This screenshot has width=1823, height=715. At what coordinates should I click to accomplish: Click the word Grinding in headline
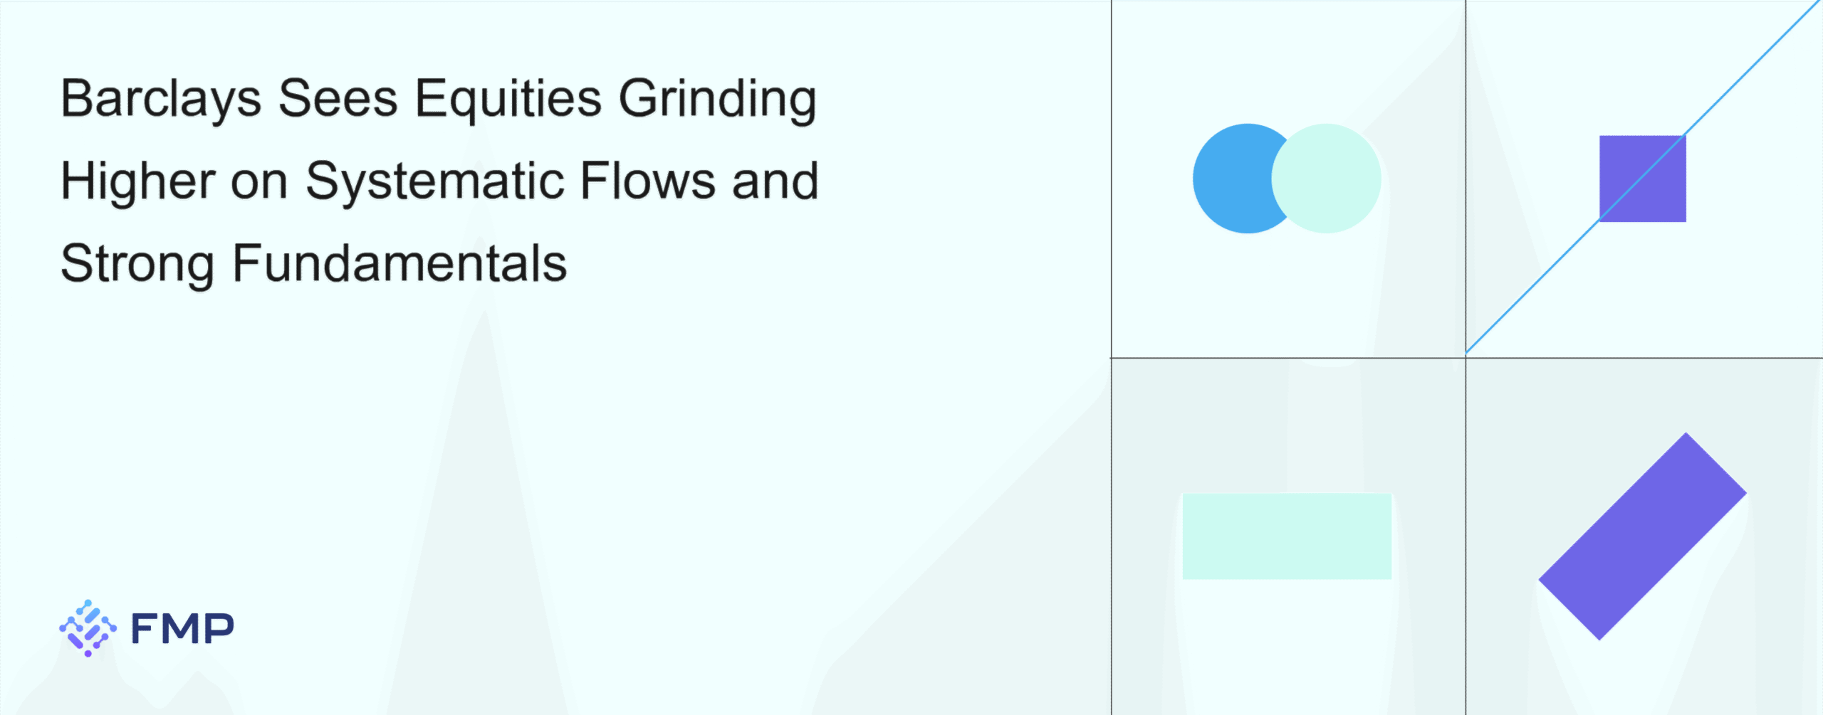717,100
